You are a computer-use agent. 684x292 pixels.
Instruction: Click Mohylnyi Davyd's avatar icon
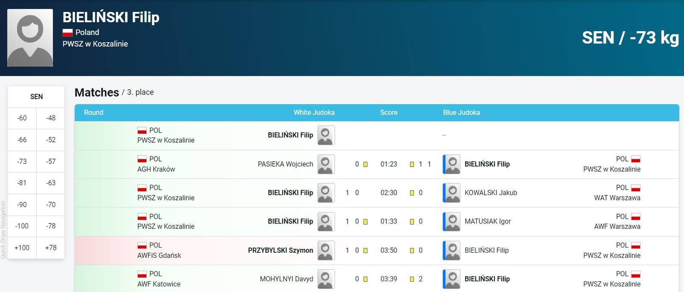(326, 279)
